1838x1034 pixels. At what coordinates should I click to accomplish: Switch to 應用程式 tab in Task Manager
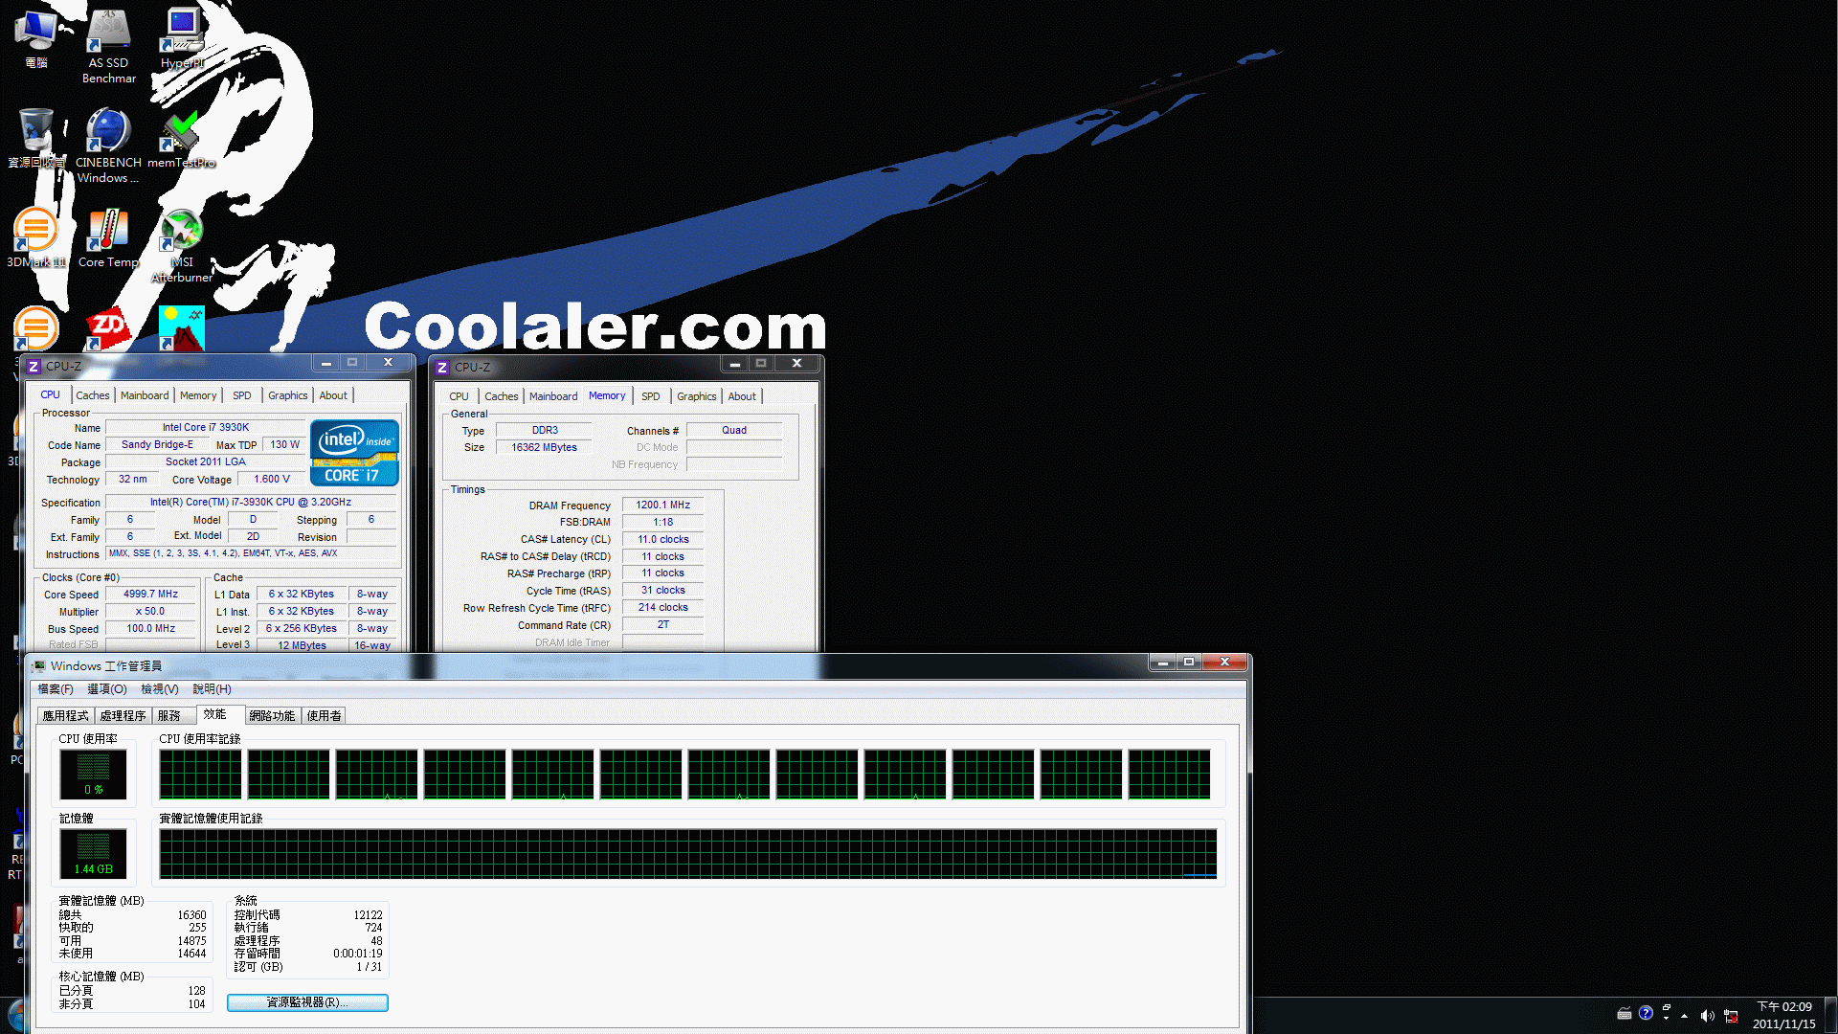click(x=67, y=714)
